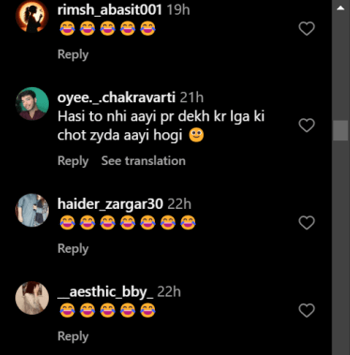This screenshot has height=355, width=350.
Task: Tap heart icon on __aesthic_bby_'s comment
Action: point(307,310)
